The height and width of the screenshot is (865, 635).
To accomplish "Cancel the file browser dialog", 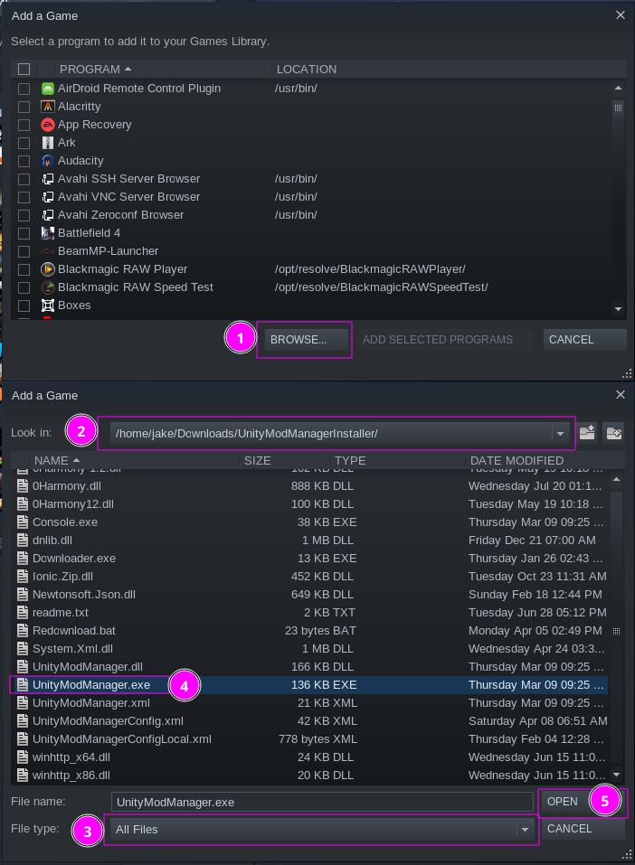I will pos(582,829).
